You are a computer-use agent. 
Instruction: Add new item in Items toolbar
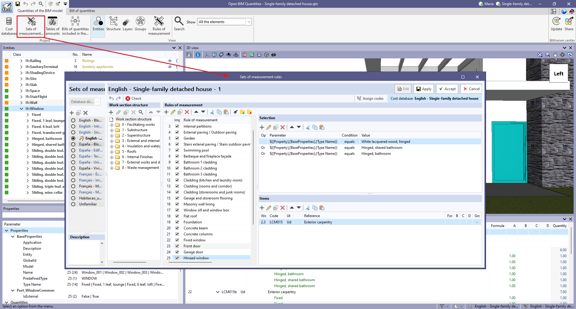(x=262, y=208)
